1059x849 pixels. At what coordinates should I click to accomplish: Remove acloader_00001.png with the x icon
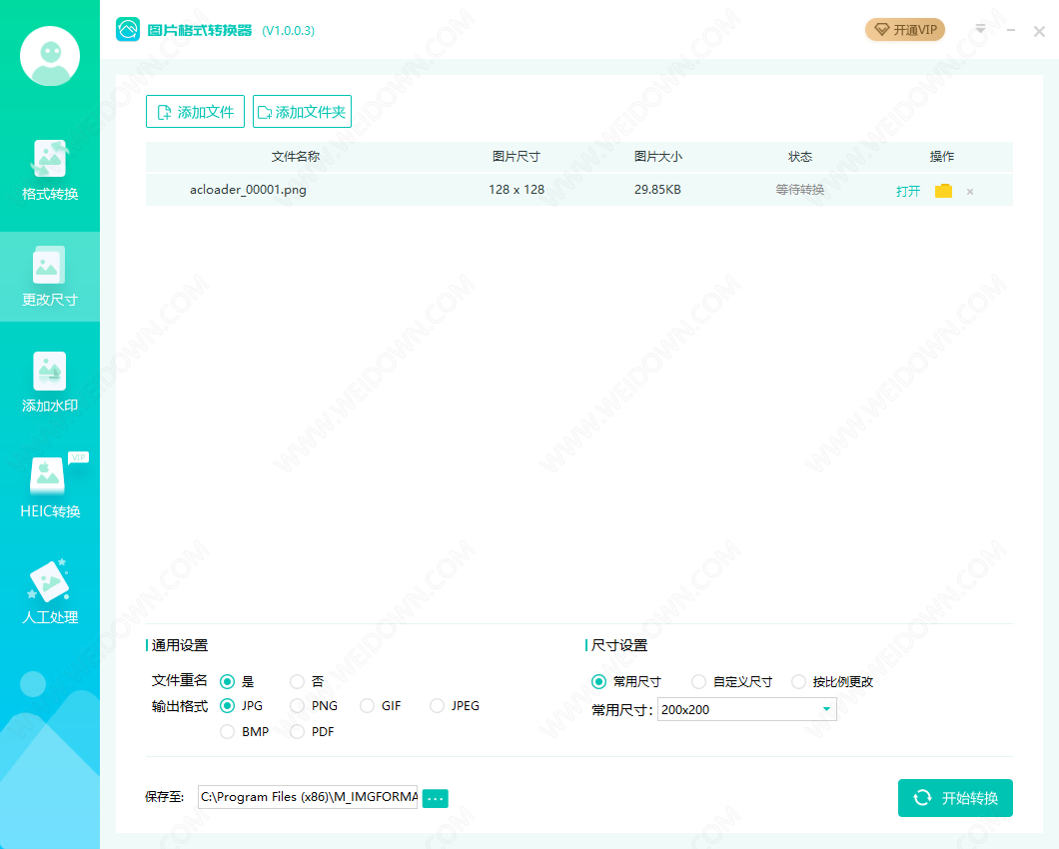click(x=970, y=192)
